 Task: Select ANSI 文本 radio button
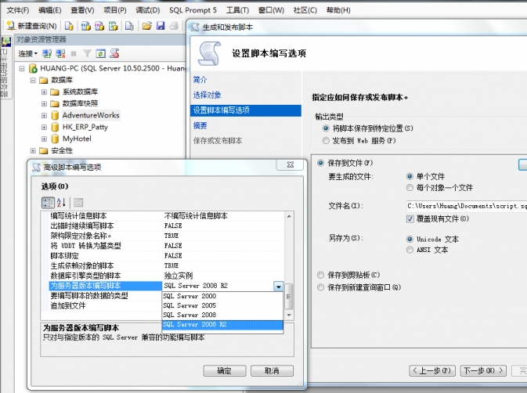coord(410,250)
